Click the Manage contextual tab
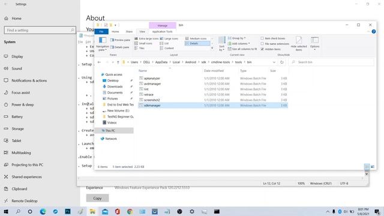The height and width of the screenshot is (216, 384). click(x=163, y=25)
